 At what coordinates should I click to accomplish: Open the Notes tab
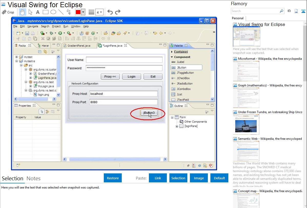(34, 179)
